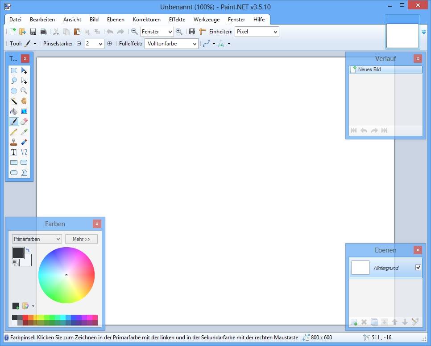Screen dimensions: 431x346
Task: Open the Bearbeiten menu
Action: click(42, 20)
